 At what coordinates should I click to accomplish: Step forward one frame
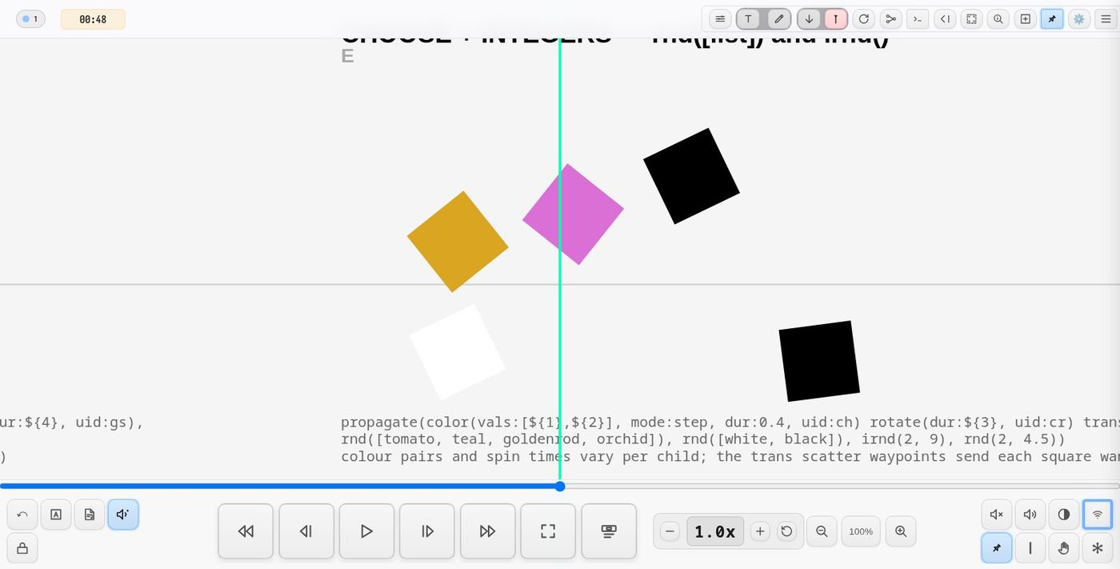pos(427,531)
